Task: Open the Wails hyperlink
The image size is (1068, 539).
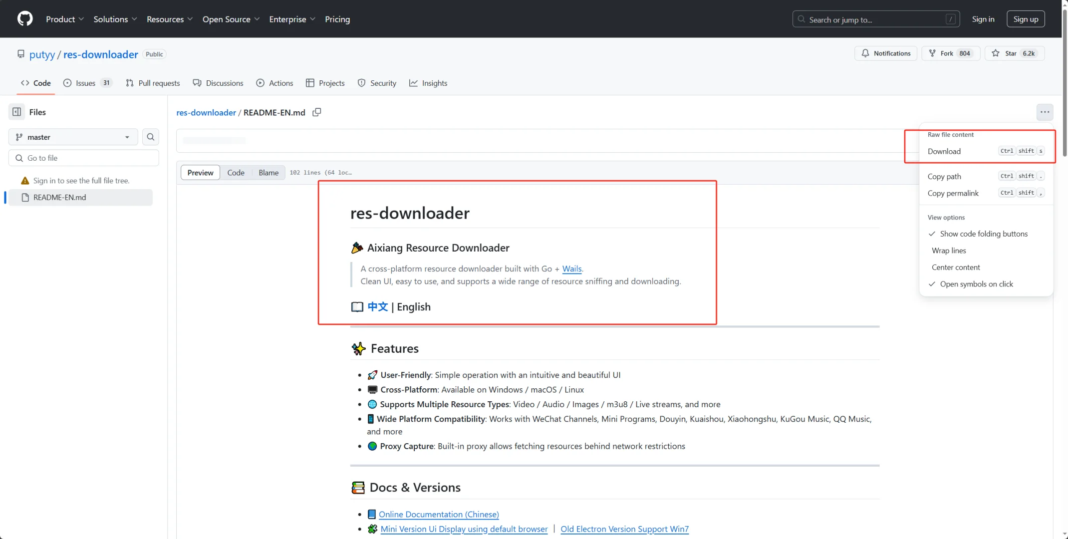Action: 571,269
